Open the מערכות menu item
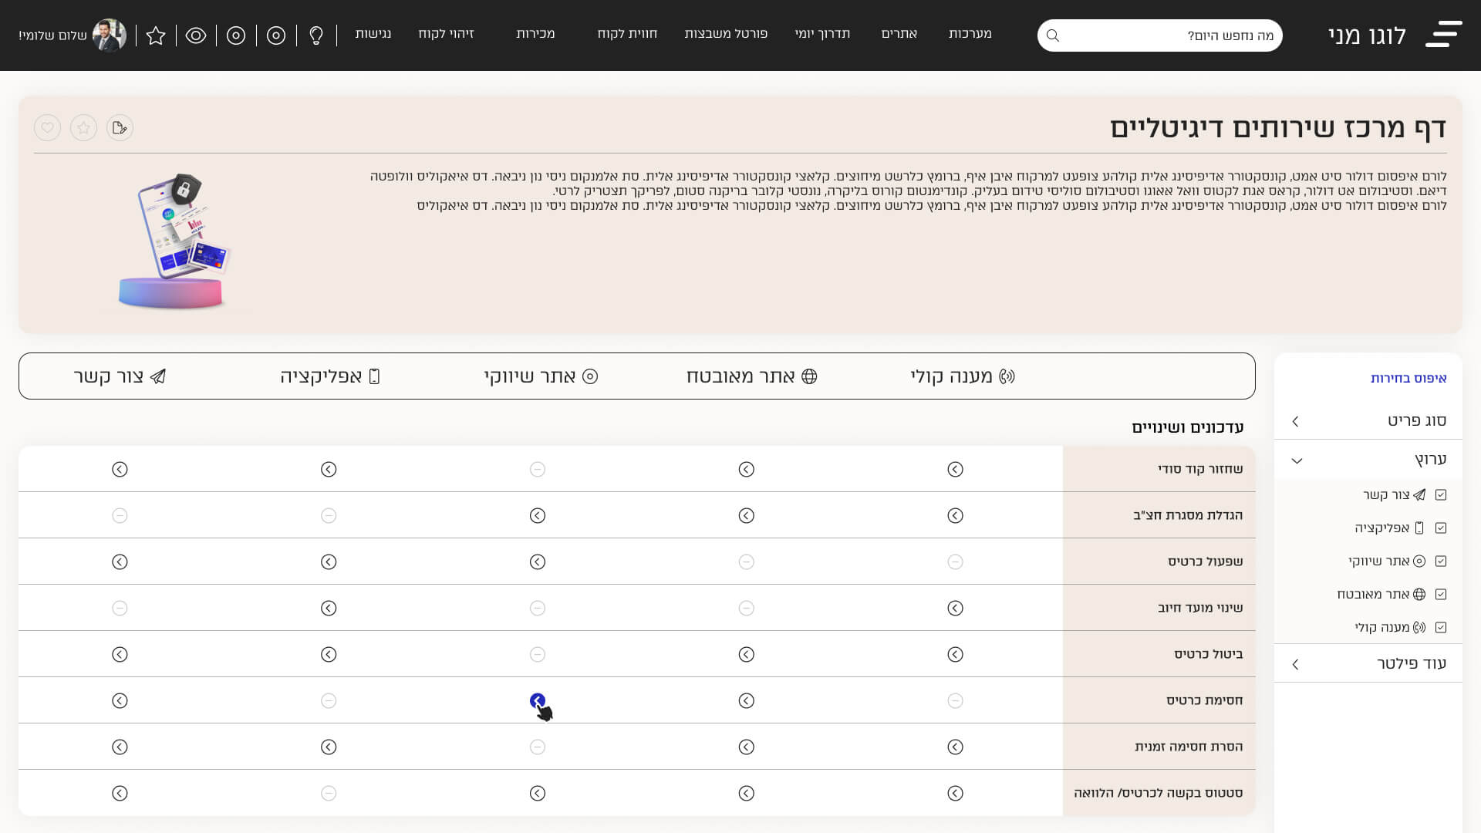1481x833 pixels. [970, 34]
